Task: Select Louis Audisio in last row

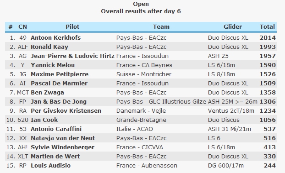Action: (50, 166)
